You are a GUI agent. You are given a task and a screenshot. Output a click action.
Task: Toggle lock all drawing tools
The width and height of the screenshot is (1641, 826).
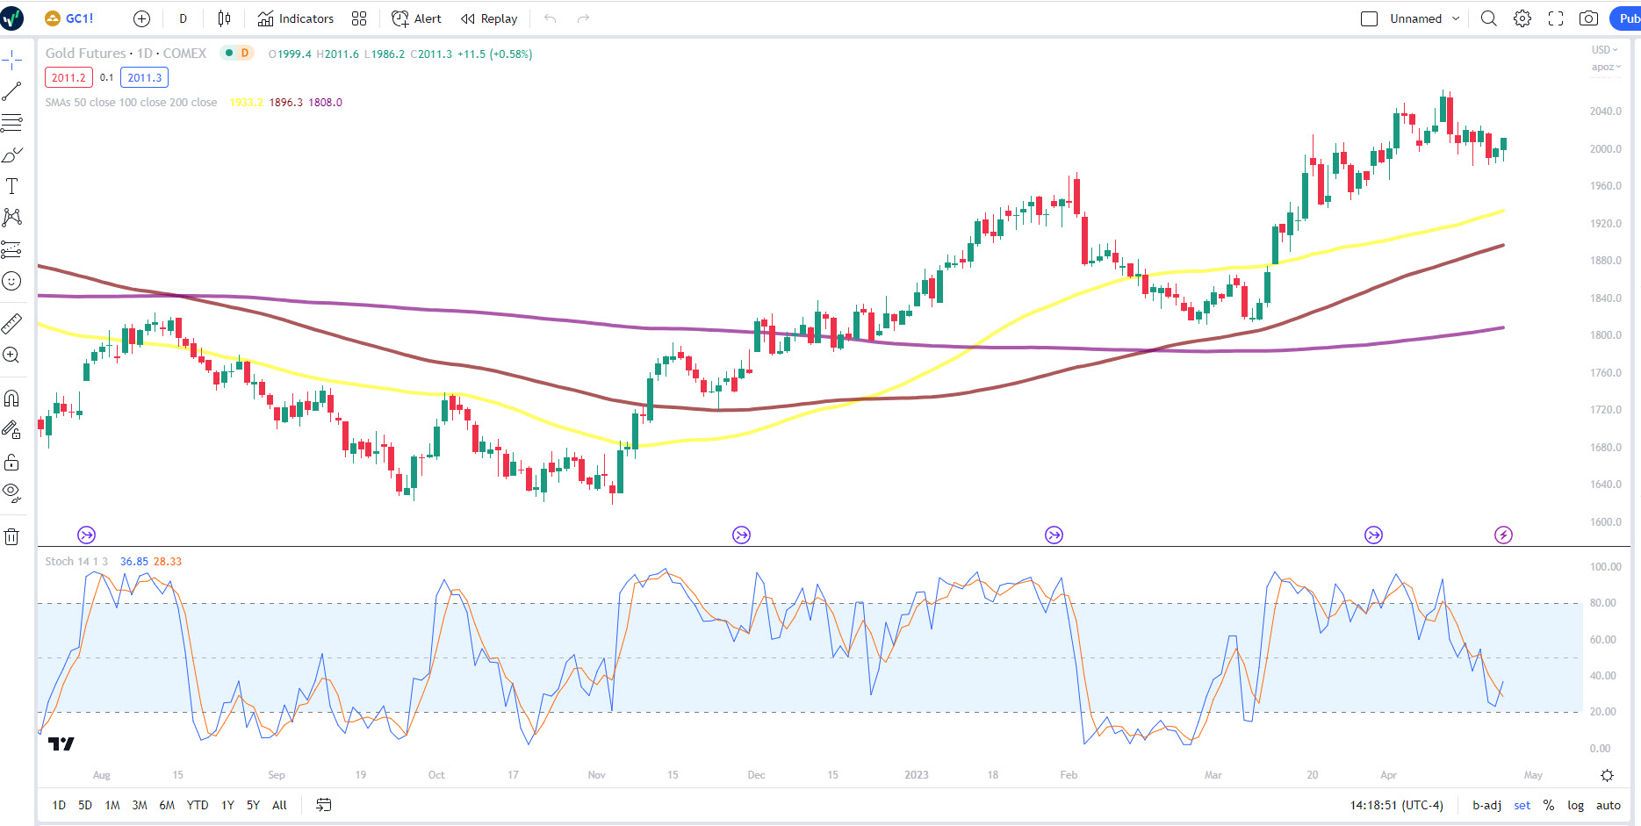11,462
